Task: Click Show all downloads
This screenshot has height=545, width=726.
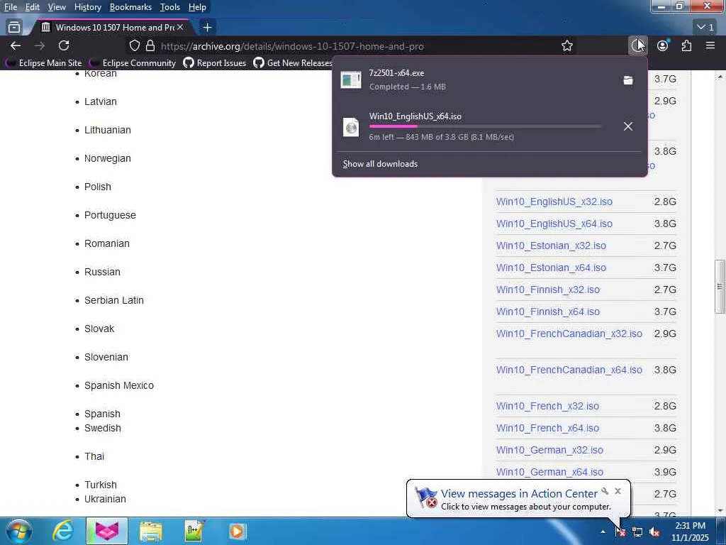Action: 380,164
